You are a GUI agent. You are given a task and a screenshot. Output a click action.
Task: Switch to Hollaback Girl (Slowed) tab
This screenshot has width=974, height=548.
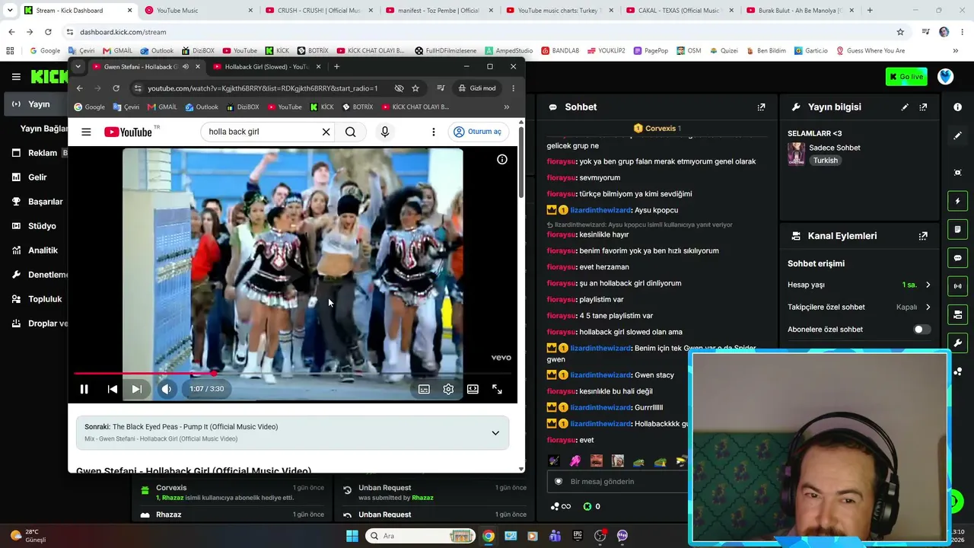(x=266, y=66)
